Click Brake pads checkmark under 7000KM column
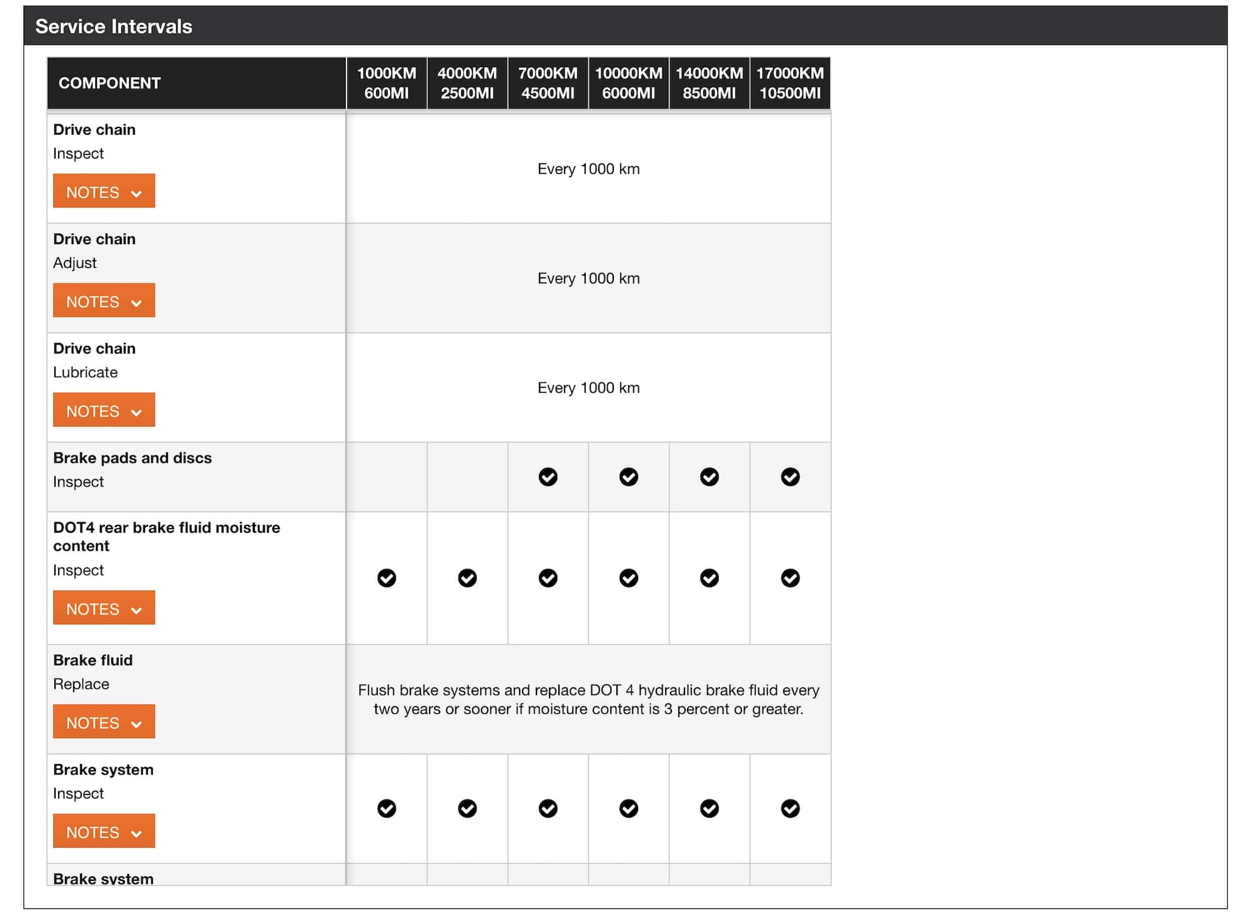The height and width of the screenshot is (912, 1249). 548,477
